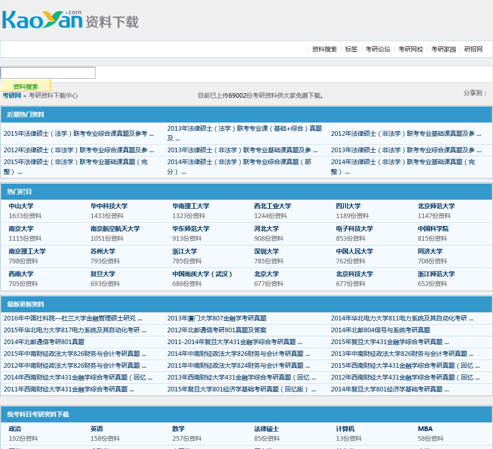This screenshot has width=493, height=449.
Task: Select 中山大学 in hot columns
Action: tap(21, 206)
